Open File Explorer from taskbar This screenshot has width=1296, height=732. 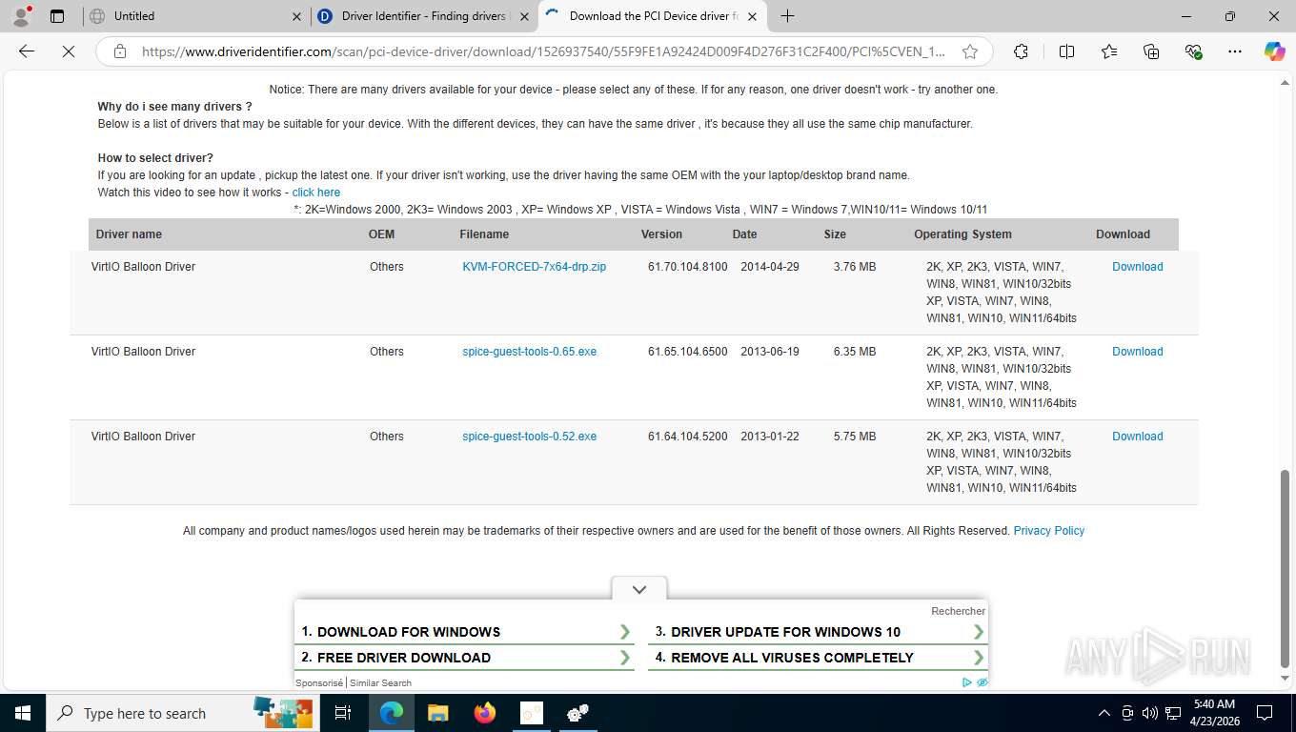(437, 713)
